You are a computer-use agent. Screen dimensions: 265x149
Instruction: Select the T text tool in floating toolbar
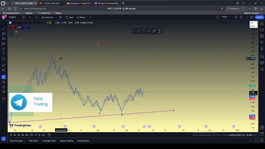144,31
